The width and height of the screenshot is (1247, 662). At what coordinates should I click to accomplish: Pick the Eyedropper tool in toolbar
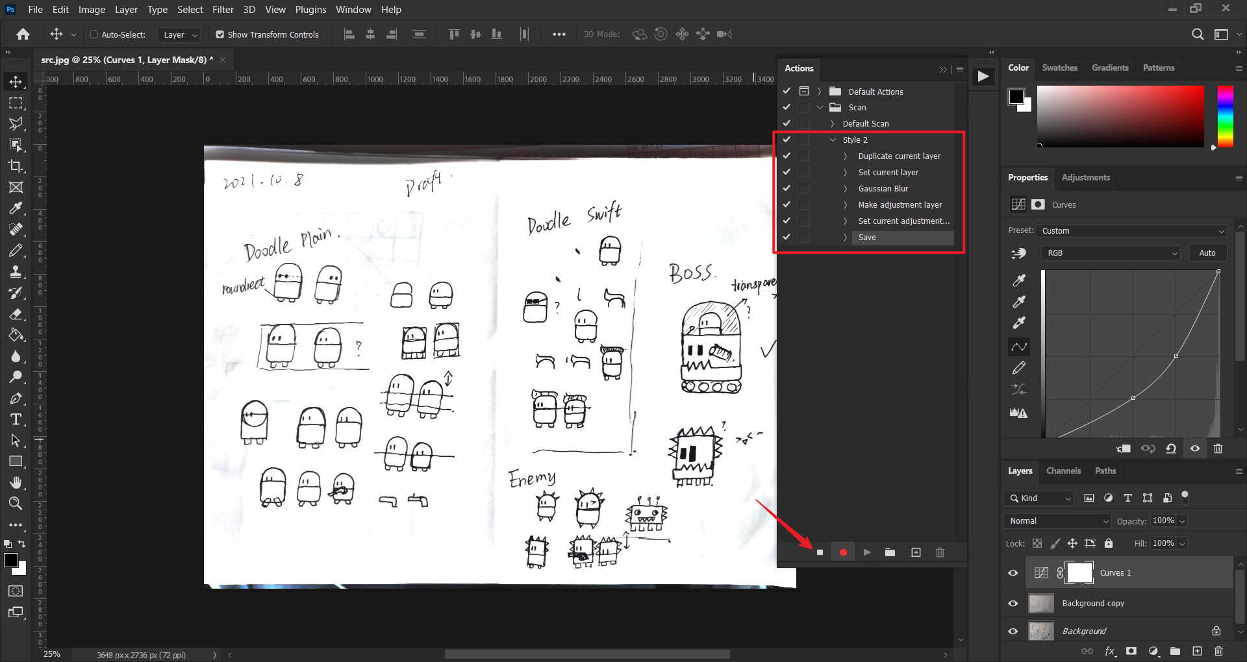coord(16,208)
